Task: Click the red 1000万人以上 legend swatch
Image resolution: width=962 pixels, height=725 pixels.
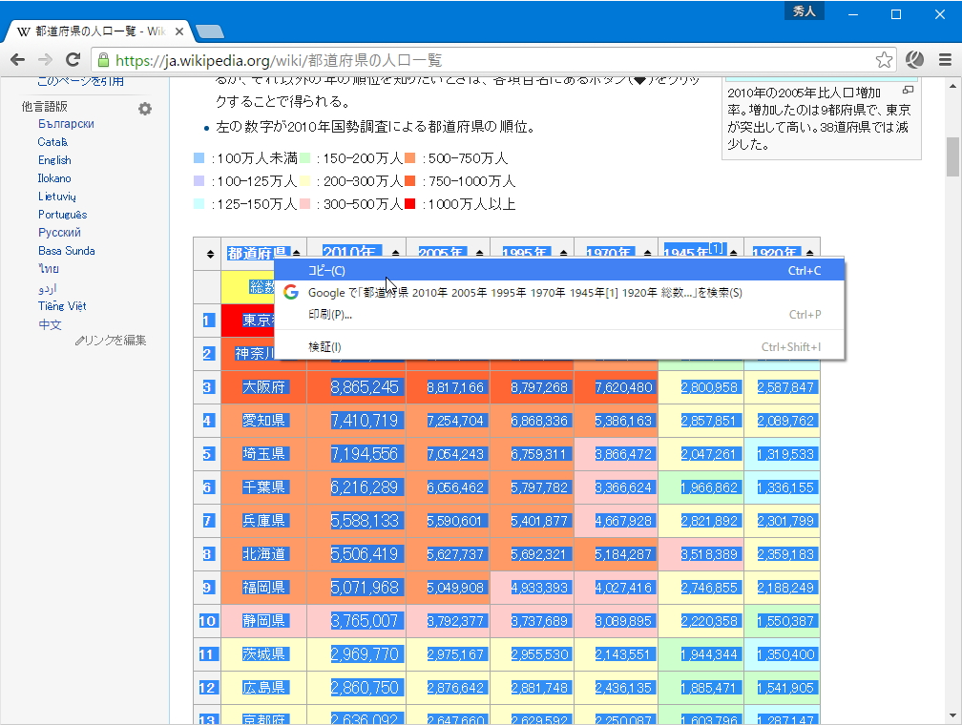Action: click(x=408, y=202)
